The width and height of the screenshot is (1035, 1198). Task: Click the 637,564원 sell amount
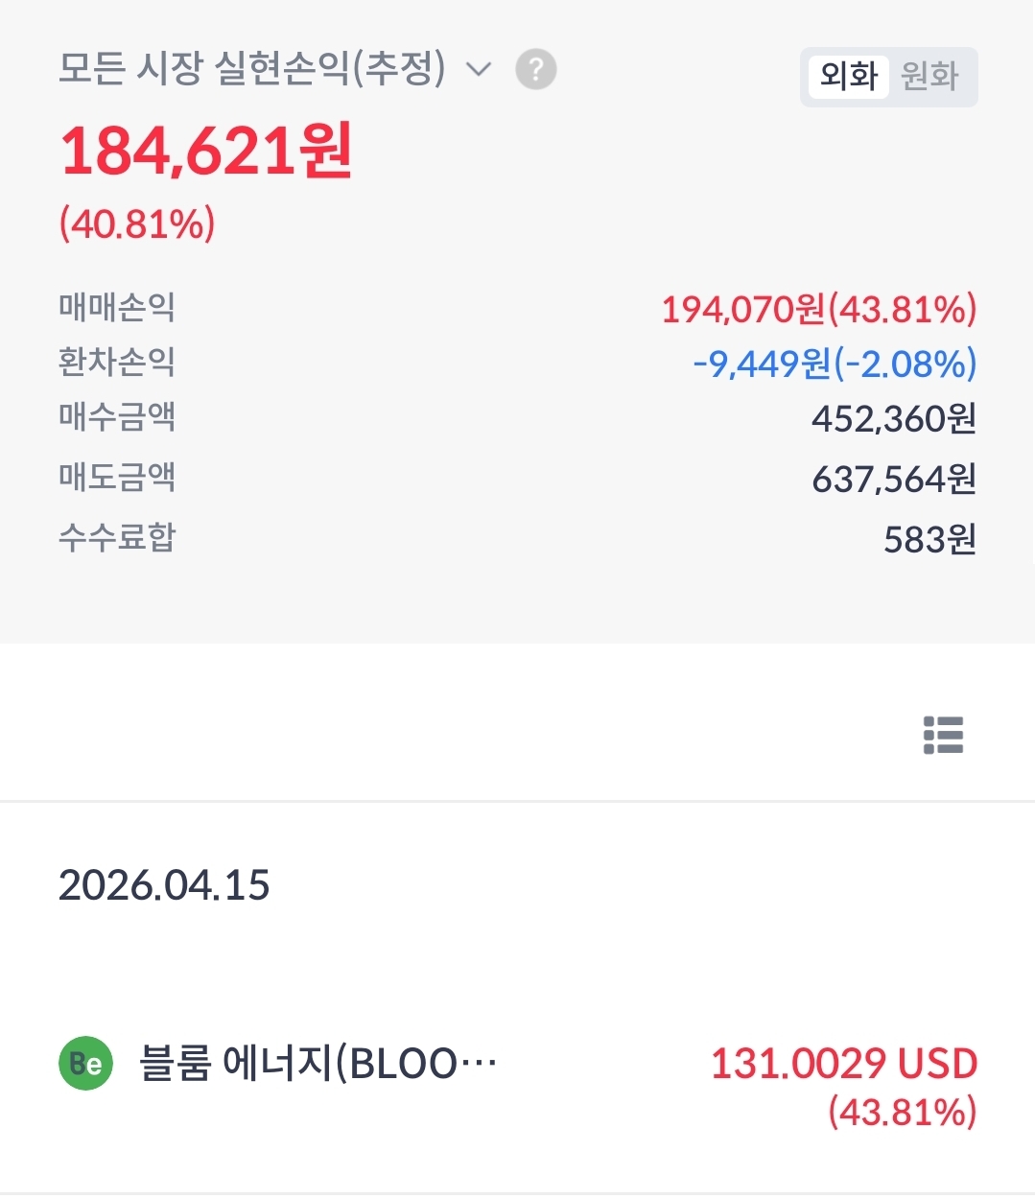[x=893, y=479]
